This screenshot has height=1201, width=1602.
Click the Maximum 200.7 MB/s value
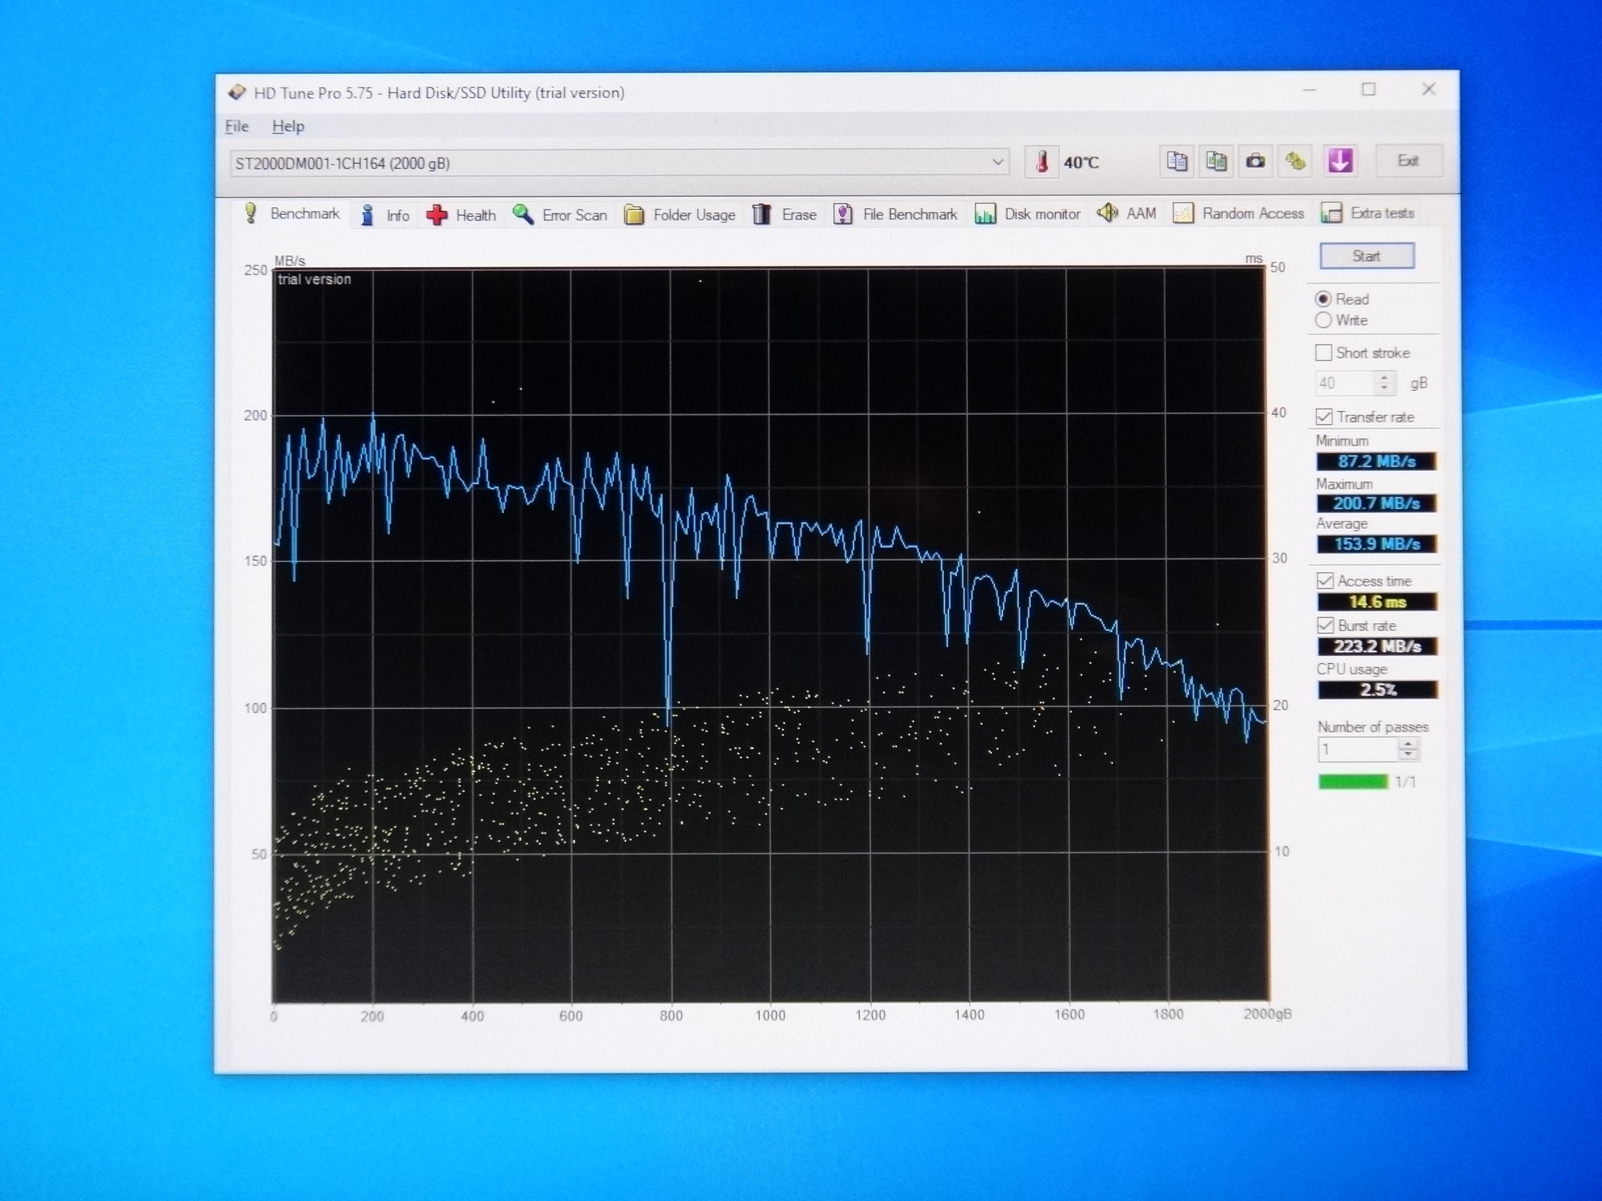tap(1376, 503)
